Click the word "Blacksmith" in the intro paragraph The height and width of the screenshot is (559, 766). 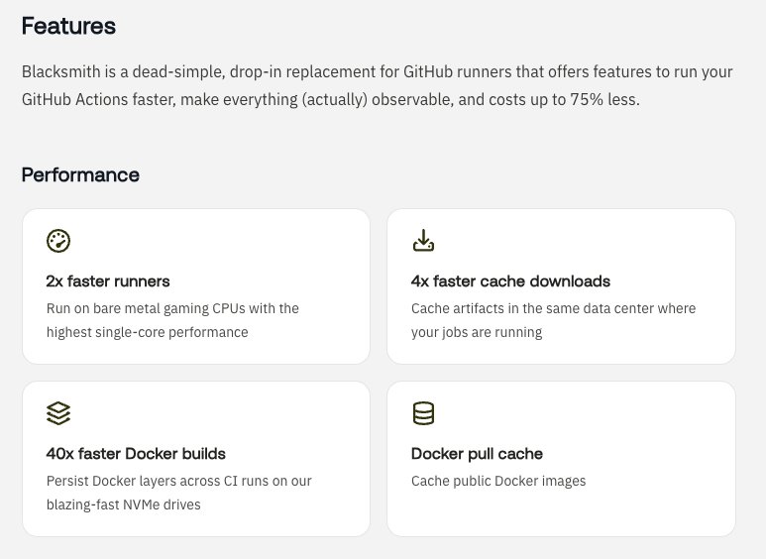(60, 72)
